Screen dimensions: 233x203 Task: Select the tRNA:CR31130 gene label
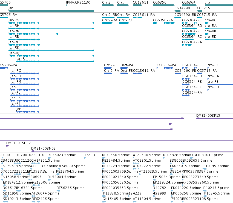(x=78, y=2)
